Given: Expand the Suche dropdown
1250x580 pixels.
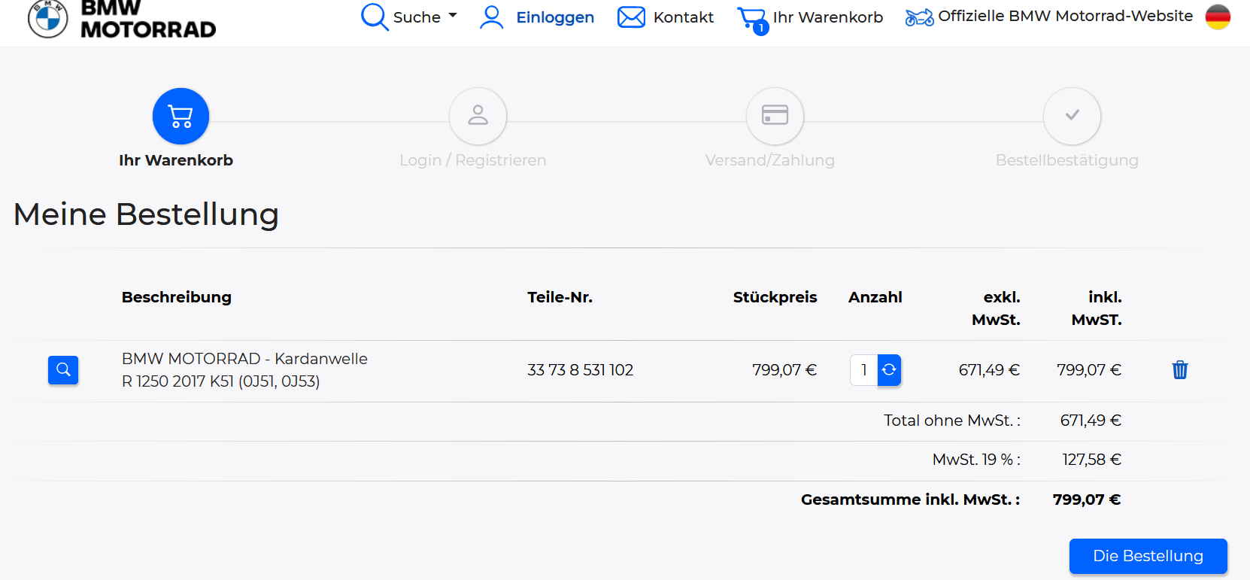Looking at the screenshot, I should click(x=425, y=17).
